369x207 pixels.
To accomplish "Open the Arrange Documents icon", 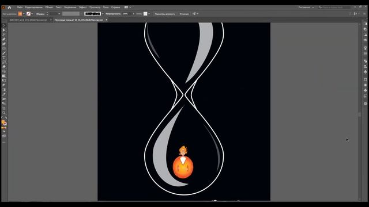I will pos(126,7).
